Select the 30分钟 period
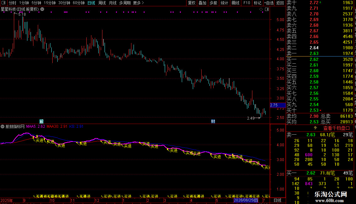356x204 pixels. tap(64, 3)
